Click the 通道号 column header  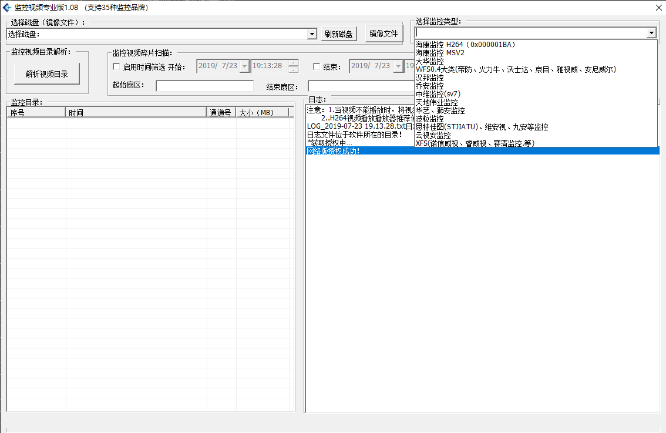tap(221, 113)
